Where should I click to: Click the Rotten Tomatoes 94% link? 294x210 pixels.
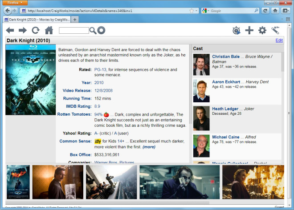point(98,114)
